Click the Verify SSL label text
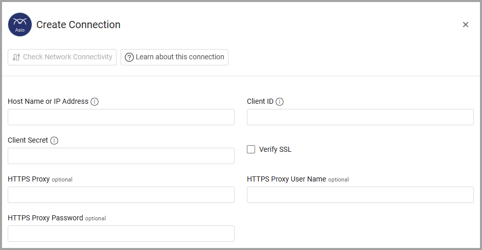482x250 pixels. (x=275, y=149)
